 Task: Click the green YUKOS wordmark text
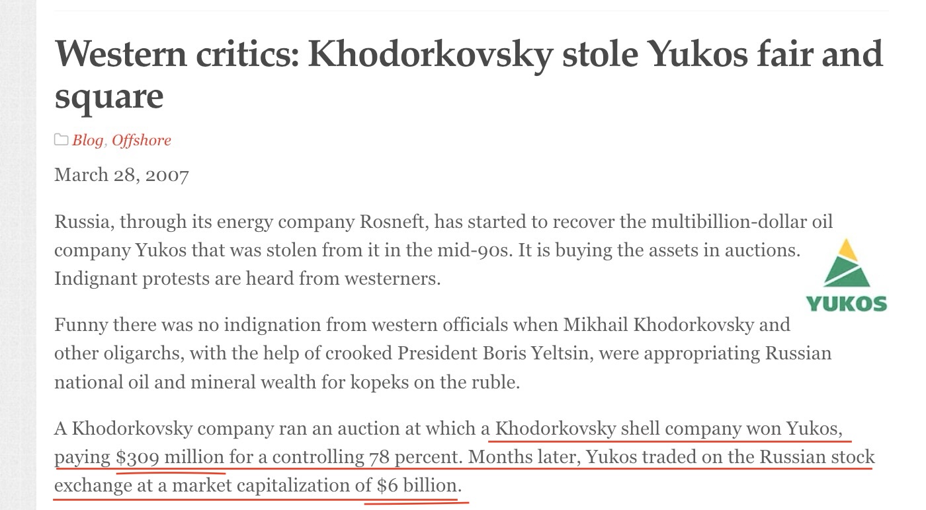846,303
